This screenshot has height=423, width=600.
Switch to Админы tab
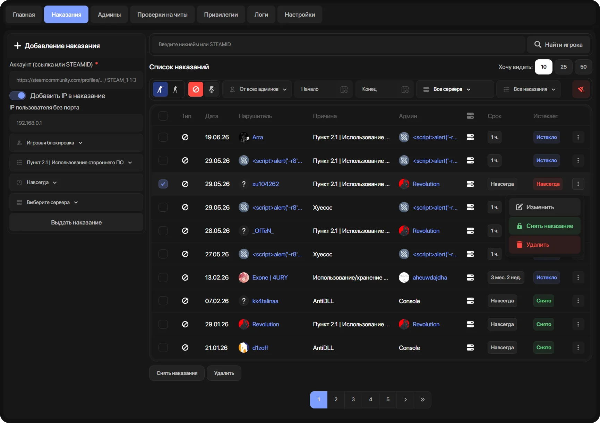coord(109,15)
